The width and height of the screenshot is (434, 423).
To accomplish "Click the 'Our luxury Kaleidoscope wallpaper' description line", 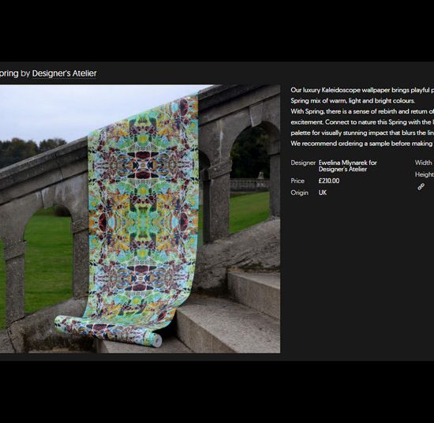I will pos(362,90).
